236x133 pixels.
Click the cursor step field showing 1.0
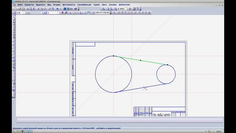coord(20,13)
